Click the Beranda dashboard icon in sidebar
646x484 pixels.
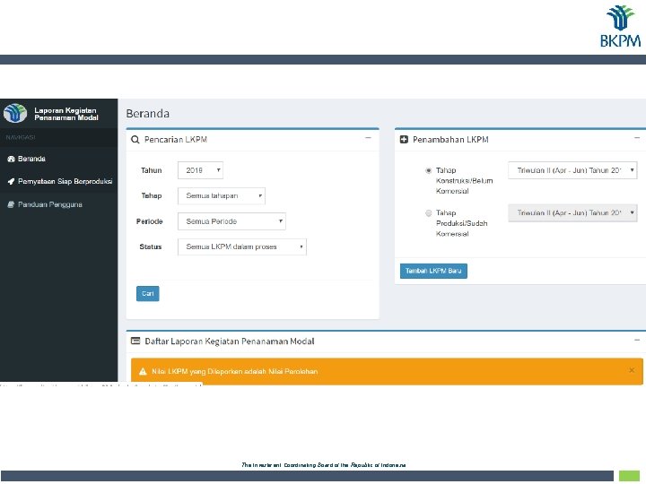click(11, 159)
